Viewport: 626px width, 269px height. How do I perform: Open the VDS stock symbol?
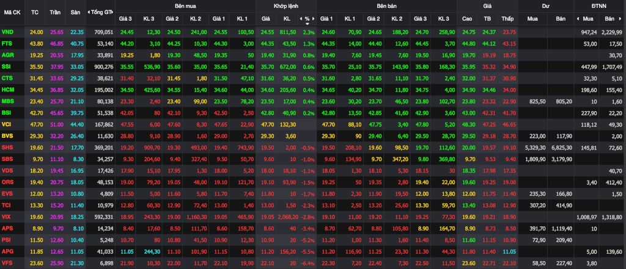[x=7, y=171]
